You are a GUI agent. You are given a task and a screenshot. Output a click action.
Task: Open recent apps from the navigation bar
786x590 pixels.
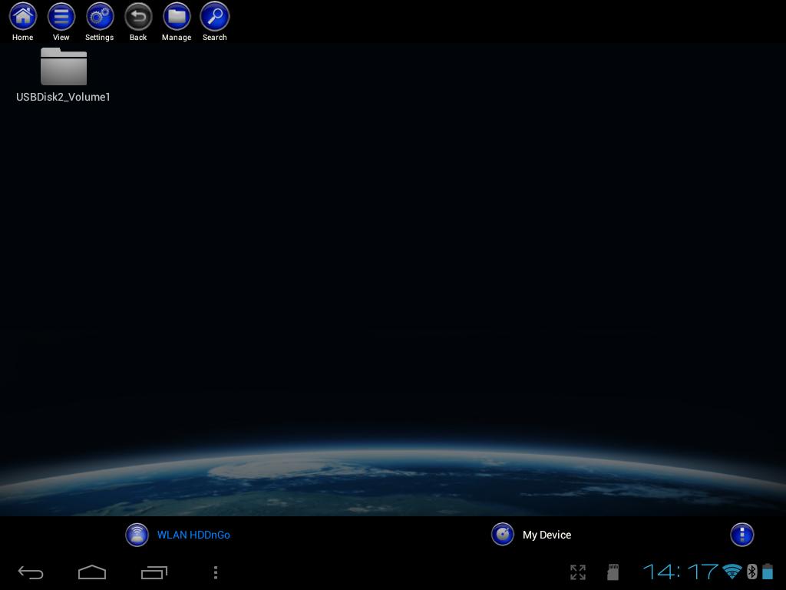click(154, 572)
